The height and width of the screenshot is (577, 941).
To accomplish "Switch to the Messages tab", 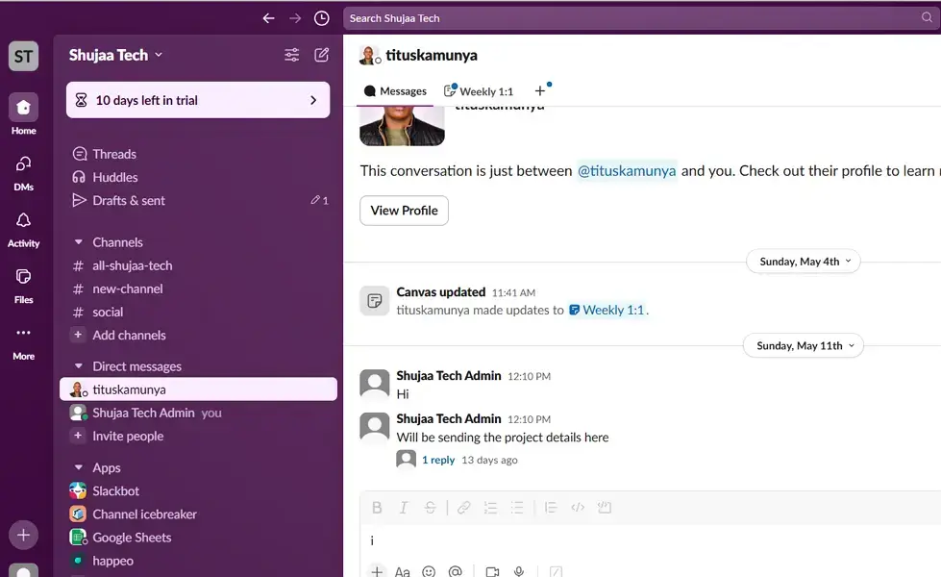I will tap(395, 91).
